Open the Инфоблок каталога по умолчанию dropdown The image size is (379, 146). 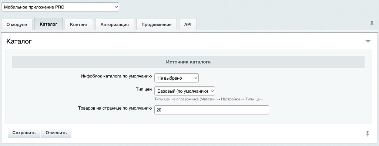coord(177,78)
